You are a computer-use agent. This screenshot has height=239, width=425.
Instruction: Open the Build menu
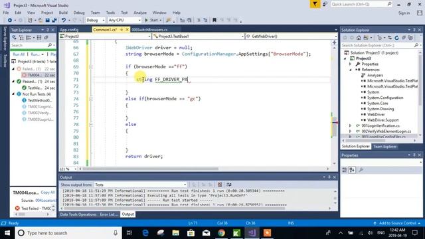63,13
